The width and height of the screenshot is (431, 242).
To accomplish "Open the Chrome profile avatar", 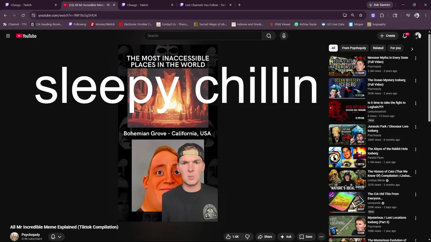I will coord(417,15).
